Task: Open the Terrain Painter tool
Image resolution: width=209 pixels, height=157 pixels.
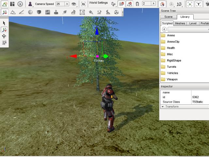Action: 21,12
